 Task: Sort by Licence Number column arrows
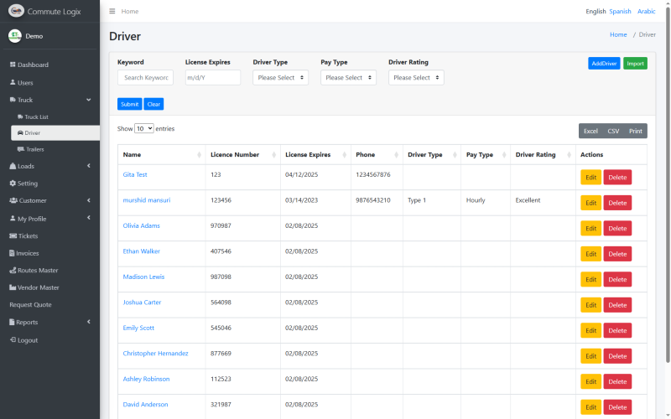point(274,155)
